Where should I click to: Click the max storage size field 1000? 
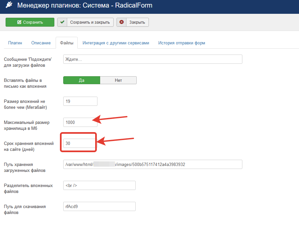pyautogui.click(x=80, y=122)
